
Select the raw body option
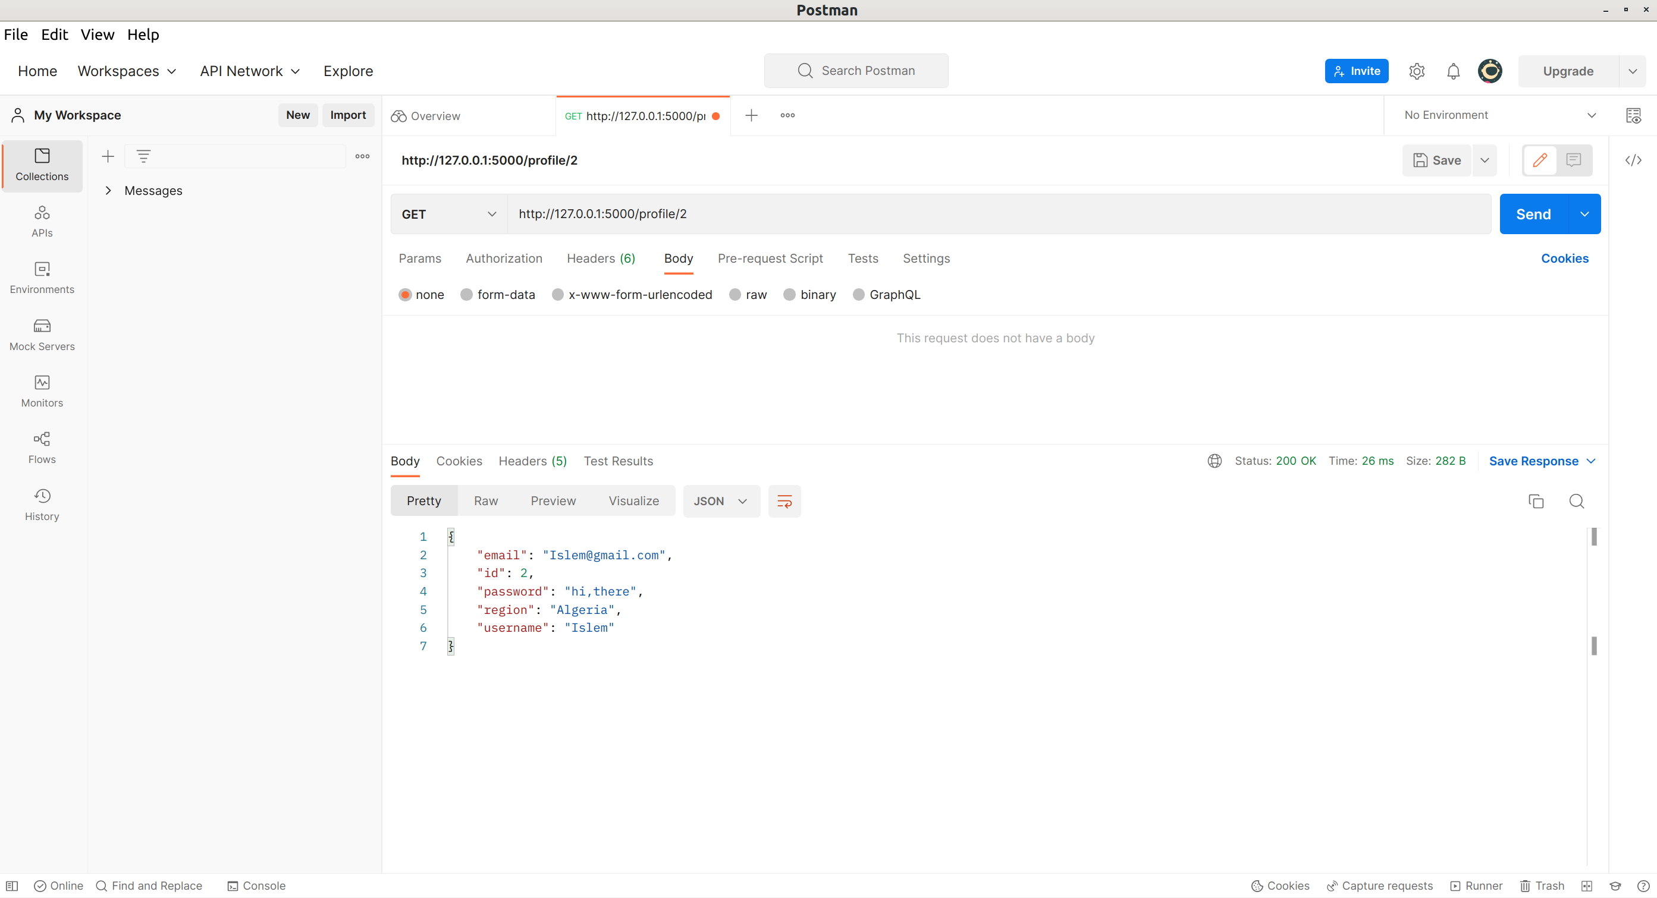735,294
